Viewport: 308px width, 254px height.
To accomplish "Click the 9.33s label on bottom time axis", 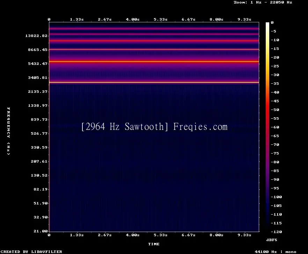I will [244, 235].
